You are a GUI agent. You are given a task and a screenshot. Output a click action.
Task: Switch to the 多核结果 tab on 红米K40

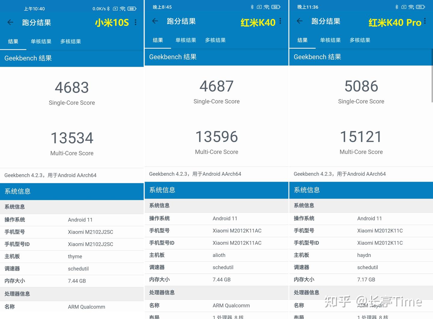[215, 40]
